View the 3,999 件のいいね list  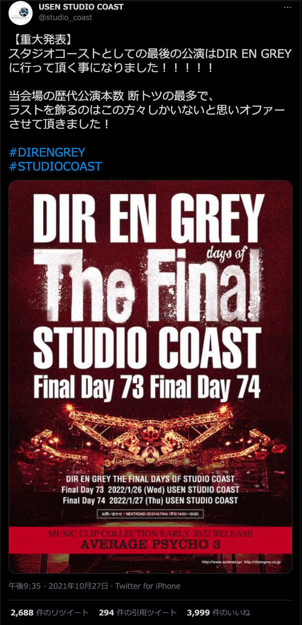point(218,612)
